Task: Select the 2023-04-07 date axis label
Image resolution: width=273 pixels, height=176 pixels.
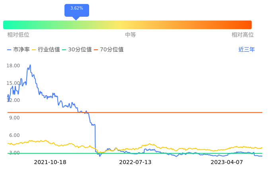Action: tap(226, 162)
